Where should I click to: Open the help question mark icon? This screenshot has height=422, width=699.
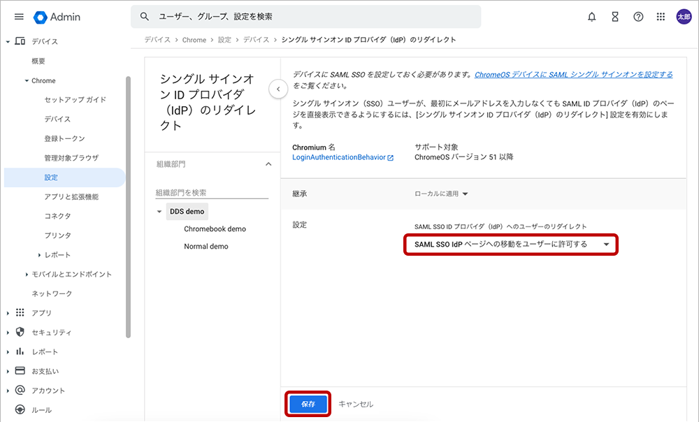click(638, 17)
